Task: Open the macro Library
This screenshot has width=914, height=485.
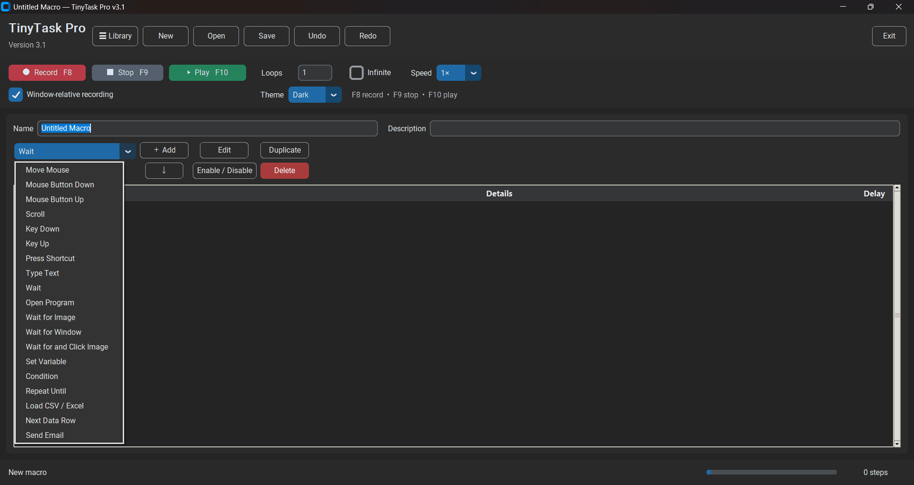Action: (115, 36)
